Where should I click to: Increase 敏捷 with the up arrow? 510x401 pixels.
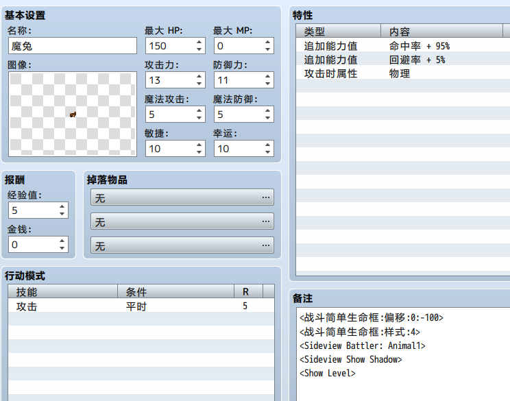[x=199, y=145]
